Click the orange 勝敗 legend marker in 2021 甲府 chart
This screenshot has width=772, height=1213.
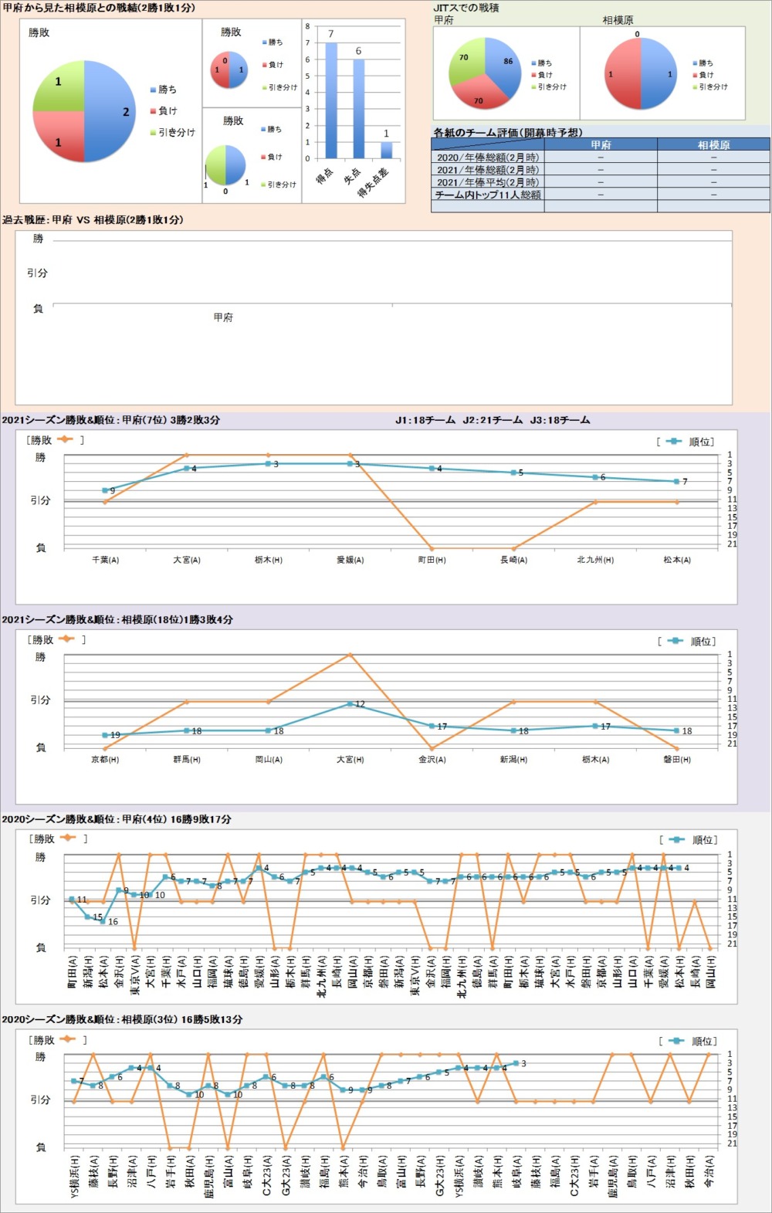tap(64, 440)
